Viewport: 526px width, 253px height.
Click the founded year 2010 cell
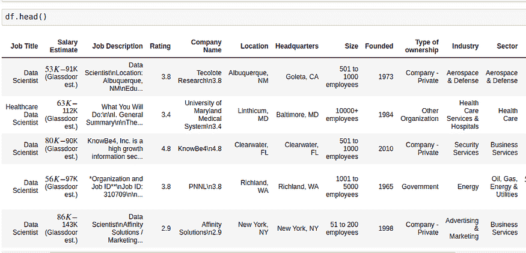click(x=386, y=149)
